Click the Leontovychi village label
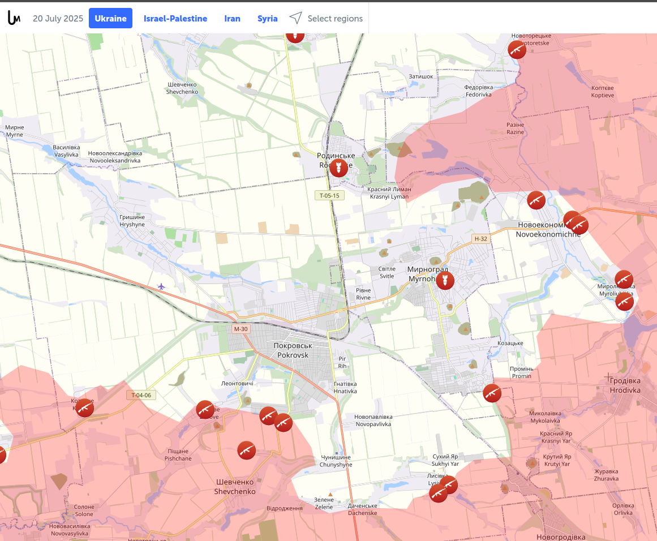 click(237, 384)
